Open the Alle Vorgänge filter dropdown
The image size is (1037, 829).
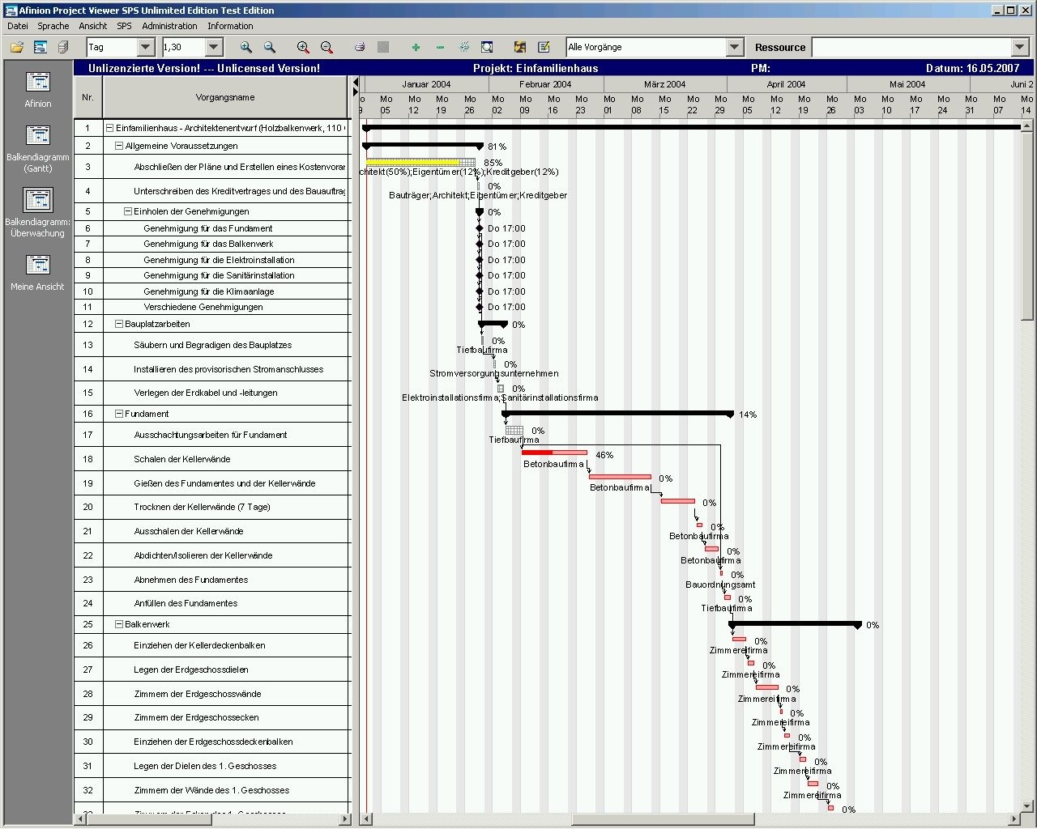(735, 47)
